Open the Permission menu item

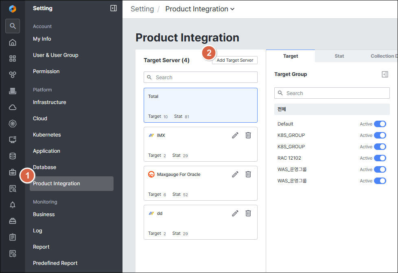[x=46, y=71]
